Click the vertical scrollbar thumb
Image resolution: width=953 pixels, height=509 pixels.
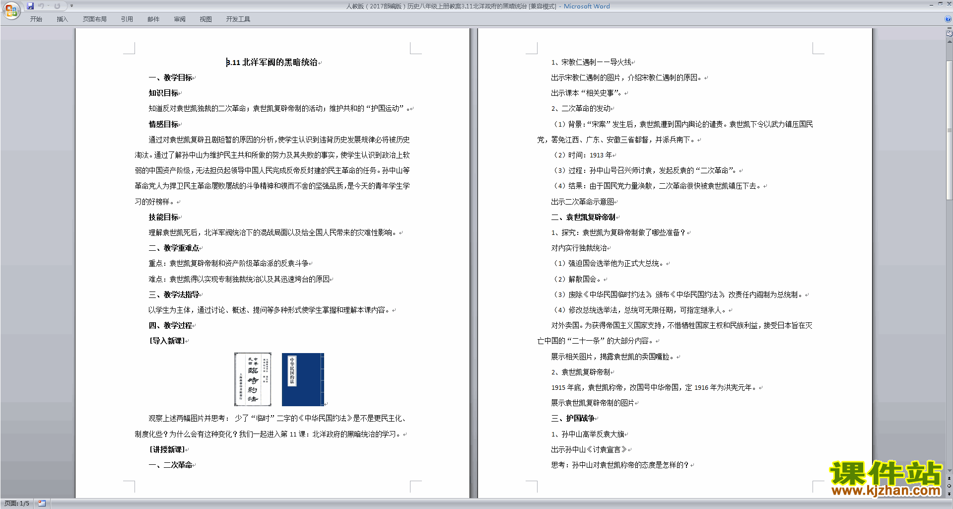(949, 129)
